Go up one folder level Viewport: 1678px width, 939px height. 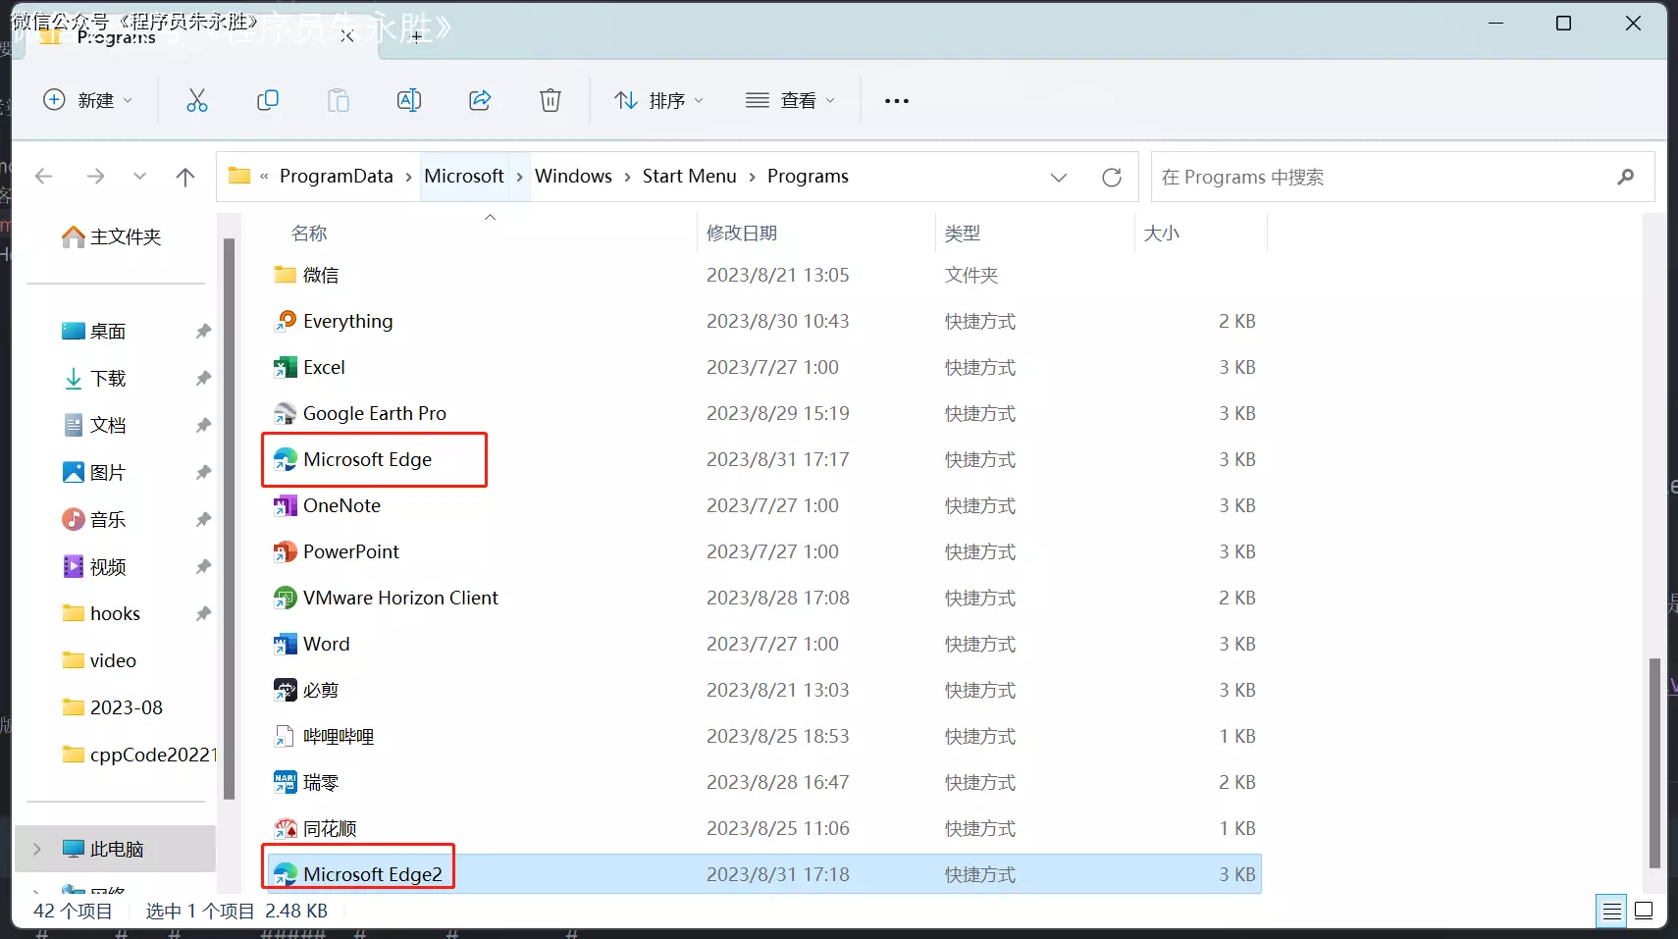click(184, 177)
